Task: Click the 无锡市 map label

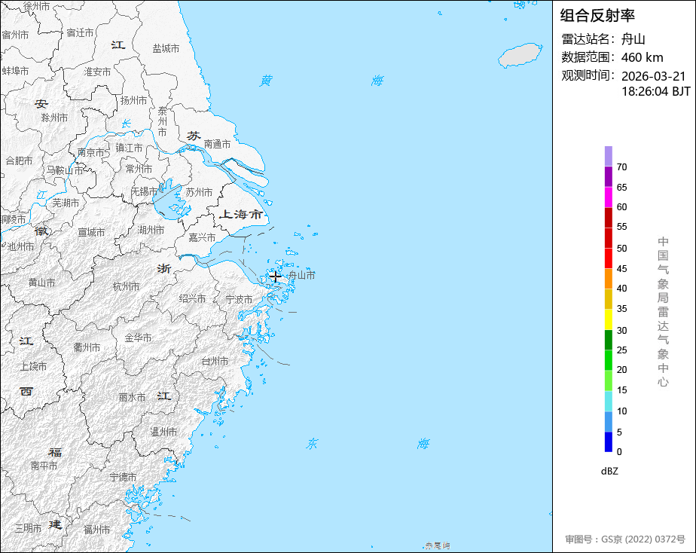Action: [145, 191]
